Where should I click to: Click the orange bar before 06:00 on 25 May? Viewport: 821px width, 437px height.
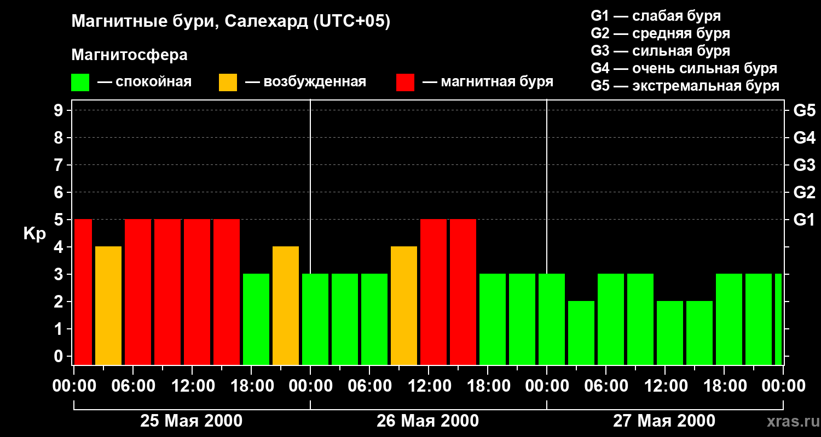coord(108,305)
